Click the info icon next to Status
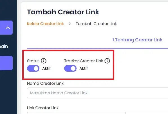168x114 pixels. tap(44, 61)
